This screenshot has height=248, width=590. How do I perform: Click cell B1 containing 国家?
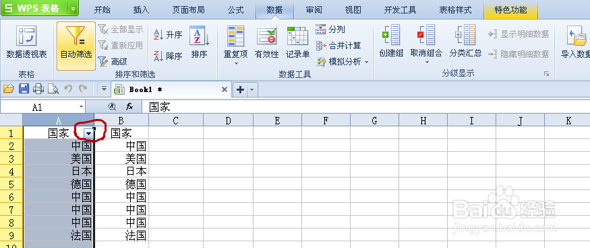tap(121, 133)
